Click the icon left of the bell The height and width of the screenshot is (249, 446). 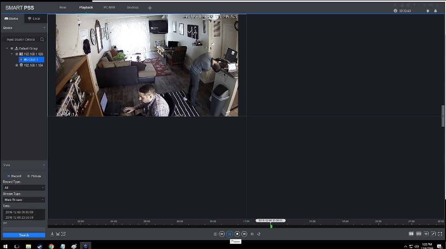point(428,11)
